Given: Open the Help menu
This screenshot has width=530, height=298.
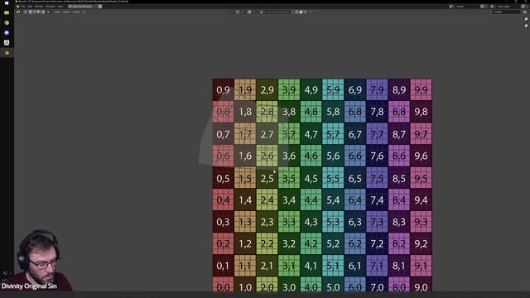Looking at the screenshot, I should (60, 7).
